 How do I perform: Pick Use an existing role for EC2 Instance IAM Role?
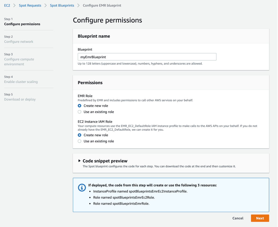point(80,141)
